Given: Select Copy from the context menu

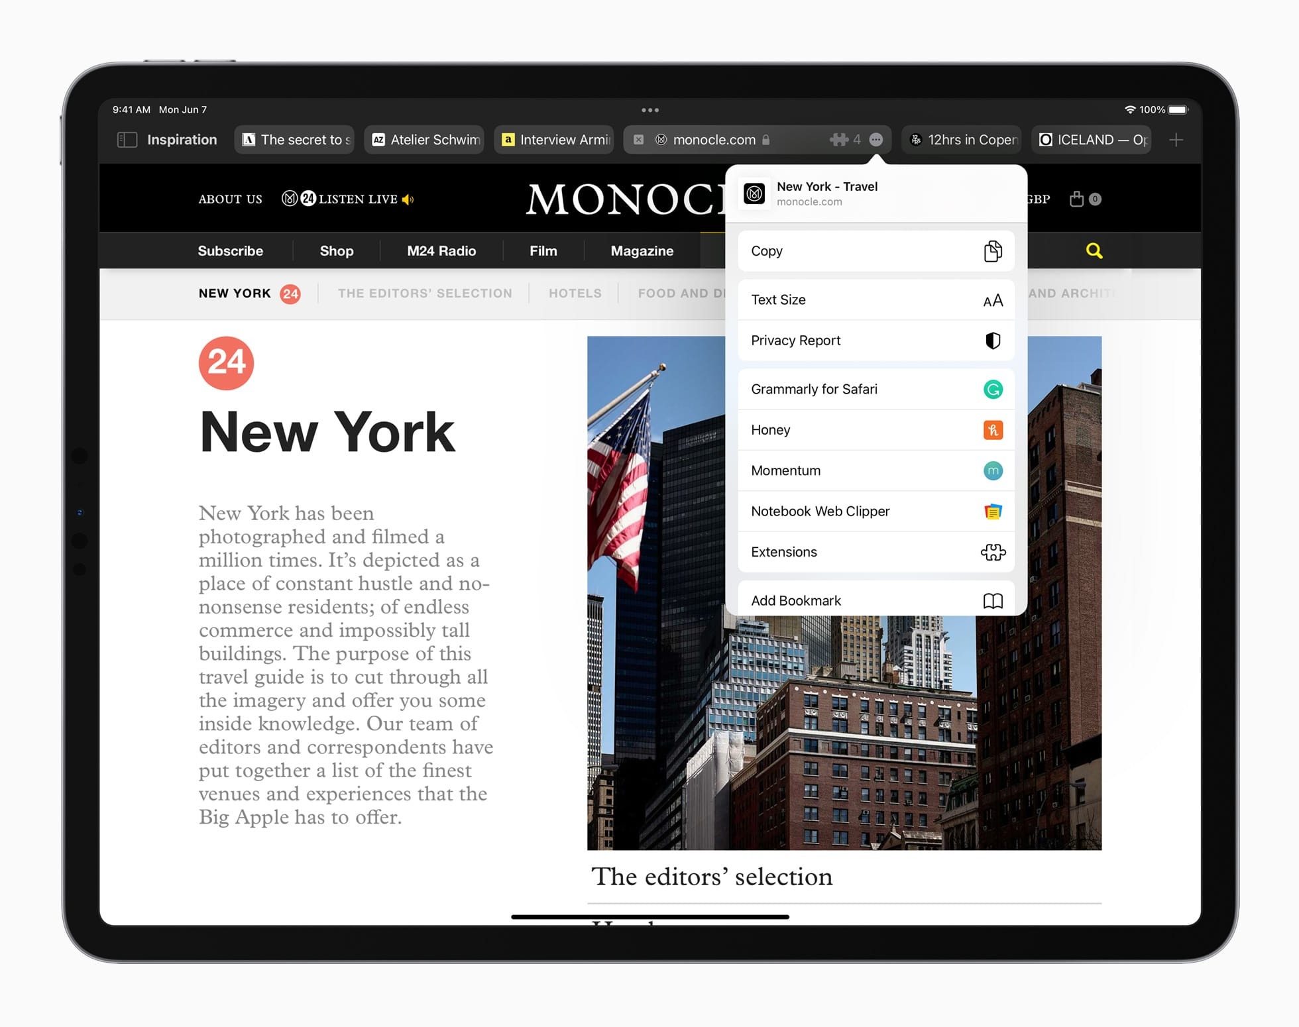Looking at the screenshot, I should point(874,251).
